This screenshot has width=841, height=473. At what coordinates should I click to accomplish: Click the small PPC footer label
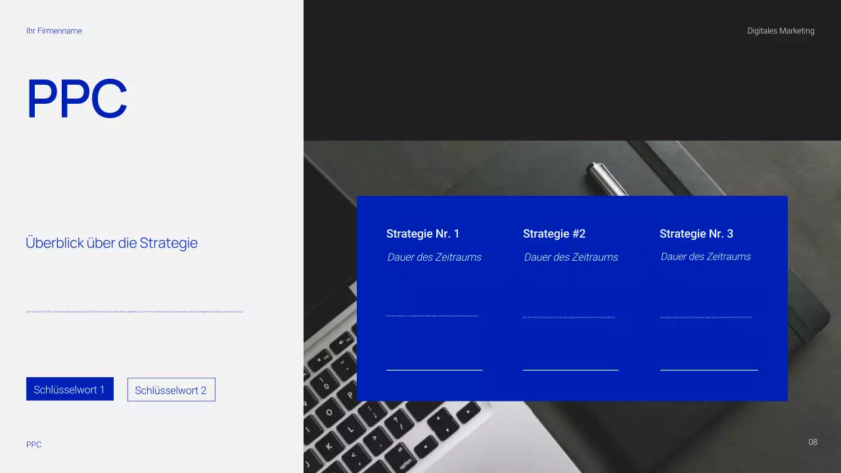click(34, 445)
